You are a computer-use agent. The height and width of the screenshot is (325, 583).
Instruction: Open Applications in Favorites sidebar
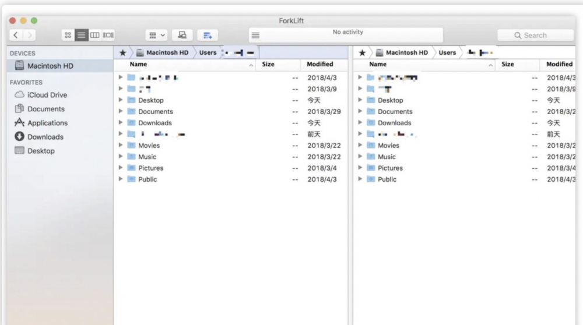41,122
